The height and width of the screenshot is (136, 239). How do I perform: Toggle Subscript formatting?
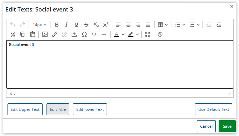(x=96, y=25)
